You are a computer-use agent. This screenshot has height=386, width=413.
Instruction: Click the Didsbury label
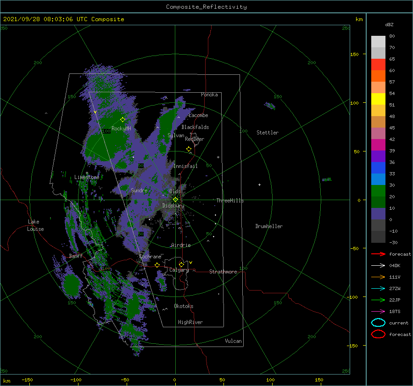pos(173,206)
